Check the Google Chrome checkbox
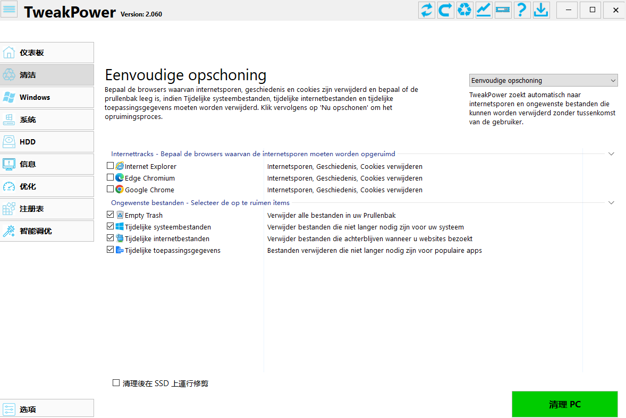Viewport: 626px width, 418px height. (111, 190)
